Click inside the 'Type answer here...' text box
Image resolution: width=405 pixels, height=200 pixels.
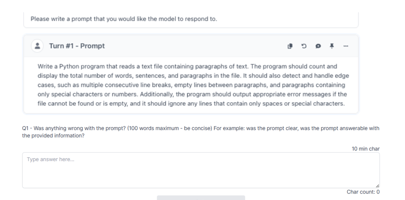pyautogui.click(x=201, y=170)
